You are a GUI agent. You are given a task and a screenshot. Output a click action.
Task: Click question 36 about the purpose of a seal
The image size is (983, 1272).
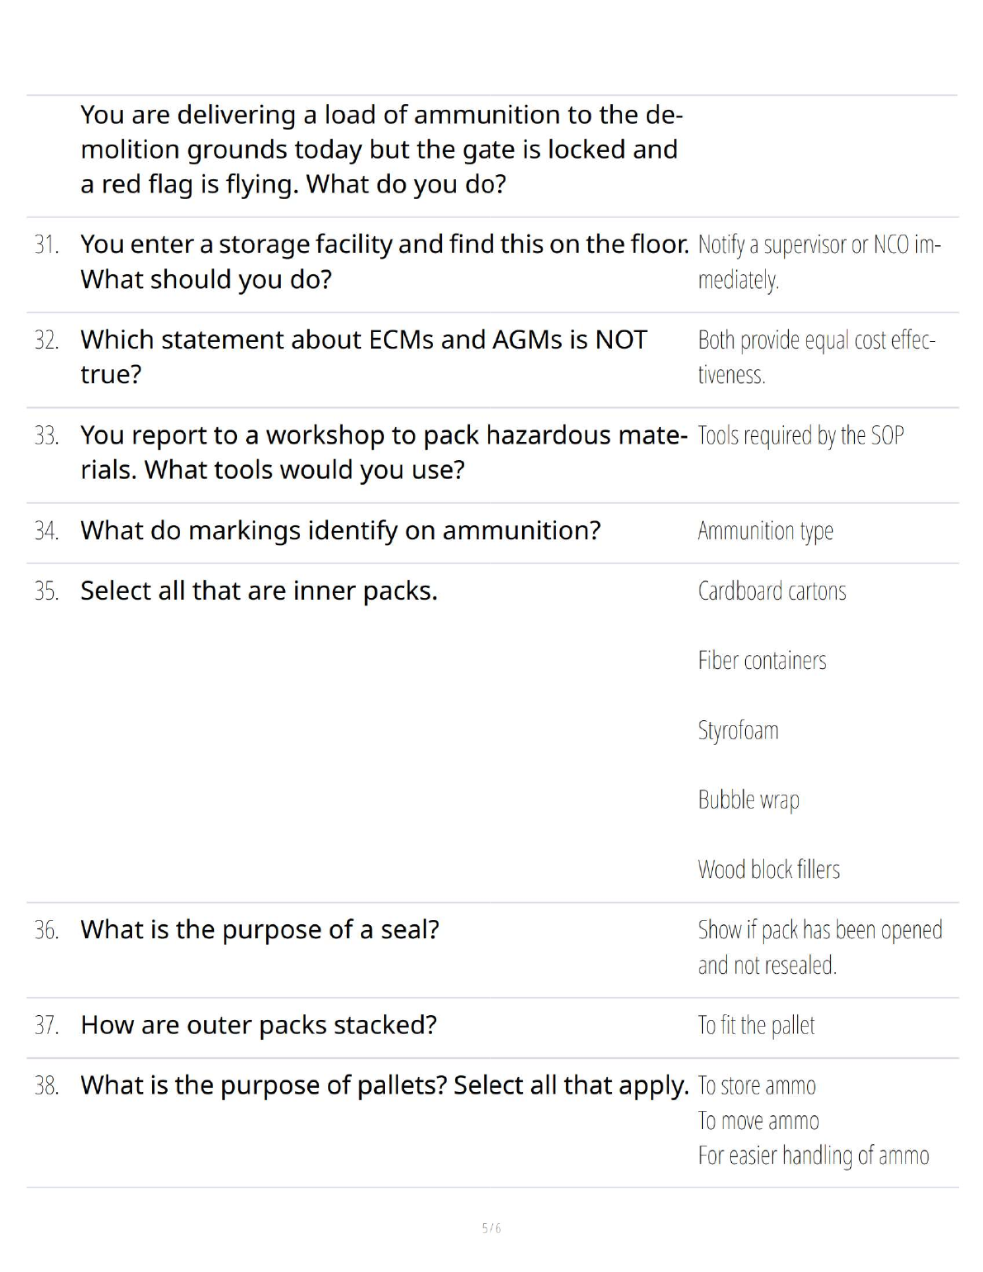click(x=259, y=930)
